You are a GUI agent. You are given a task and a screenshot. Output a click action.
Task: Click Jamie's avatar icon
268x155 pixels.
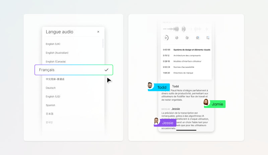206,102
